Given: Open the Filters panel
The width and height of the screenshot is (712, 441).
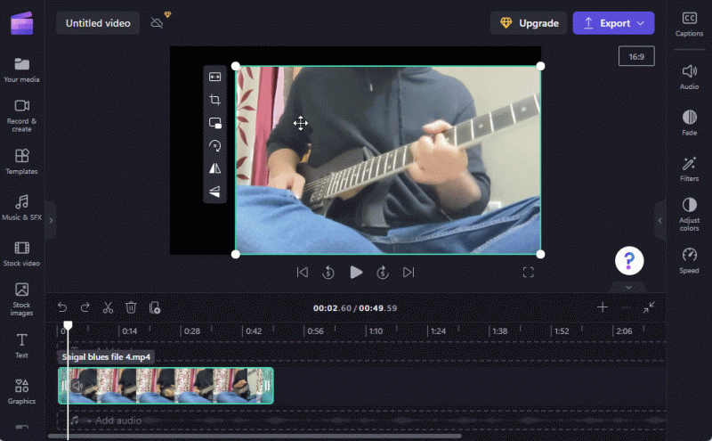Looking at the screenshot, I should (x=689, y=168).
